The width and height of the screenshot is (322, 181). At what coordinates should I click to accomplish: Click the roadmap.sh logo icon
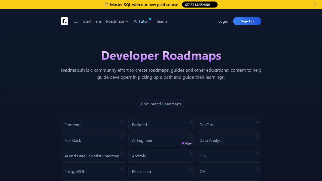click(64, 21)
